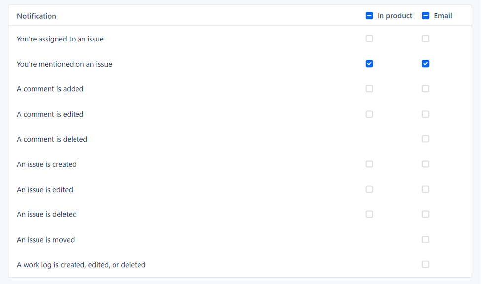Toggle all Email notifications header checkbox
The width and height of the screenshot is (493, 284).
[426, 16]
